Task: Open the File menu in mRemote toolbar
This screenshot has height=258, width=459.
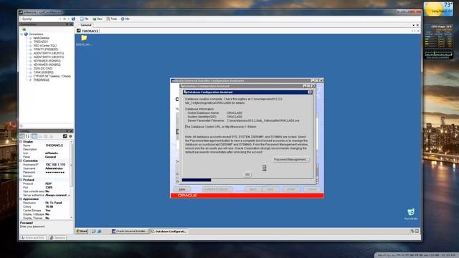Action: (85, 19)
